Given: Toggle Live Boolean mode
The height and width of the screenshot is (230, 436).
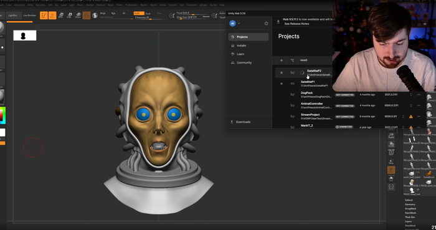Looking at the screenshot, I should (29, 16).
